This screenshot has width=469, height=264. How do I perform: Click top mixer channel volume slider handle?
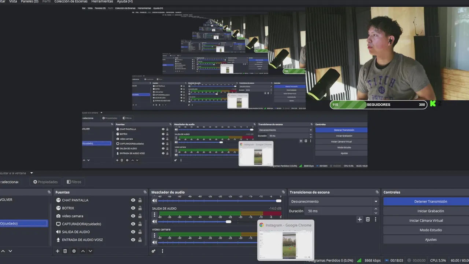[x=279, y=201]
